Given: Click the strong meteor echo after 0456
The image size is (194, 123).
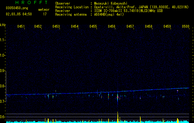Looking at the screenshot, I should point(118,97).
